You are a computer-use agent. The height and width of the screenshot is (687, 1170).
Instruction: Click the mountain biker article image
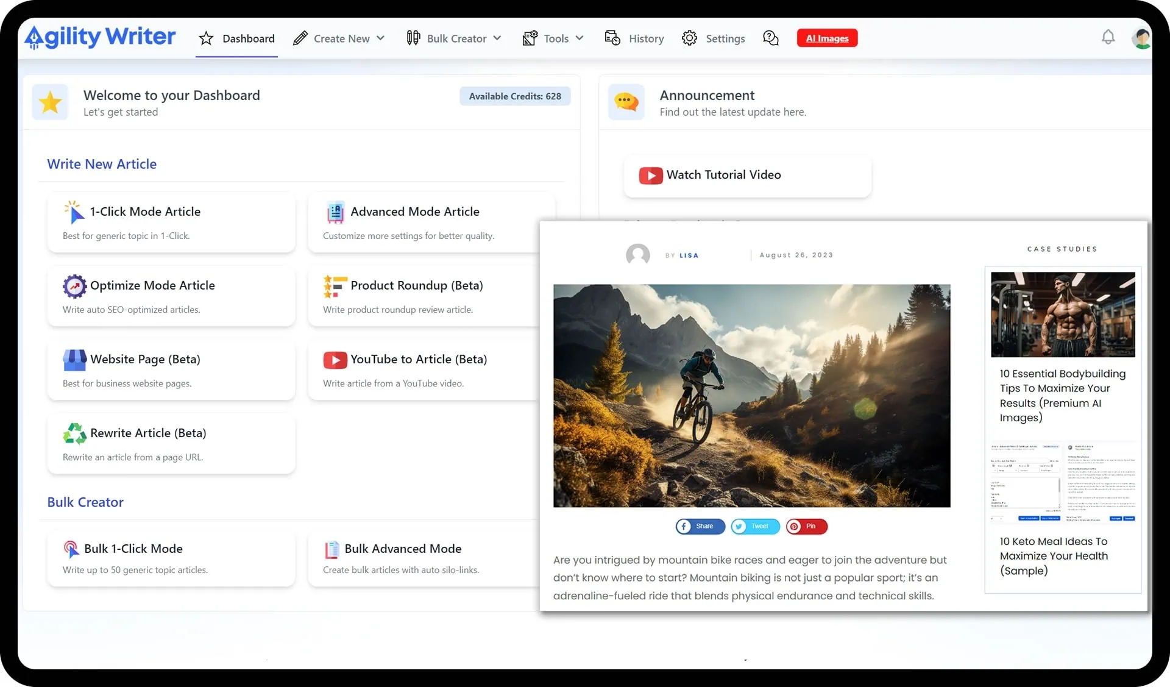point(751,396)
